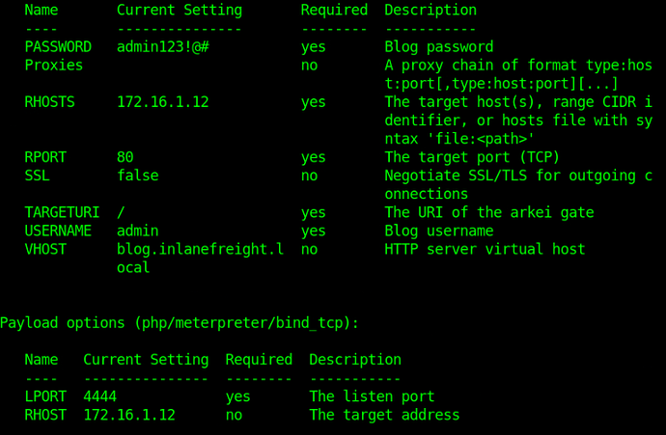Click 'The URI of the arkei gate'
This screenshot has width=666, height=435.
(489, 212)
